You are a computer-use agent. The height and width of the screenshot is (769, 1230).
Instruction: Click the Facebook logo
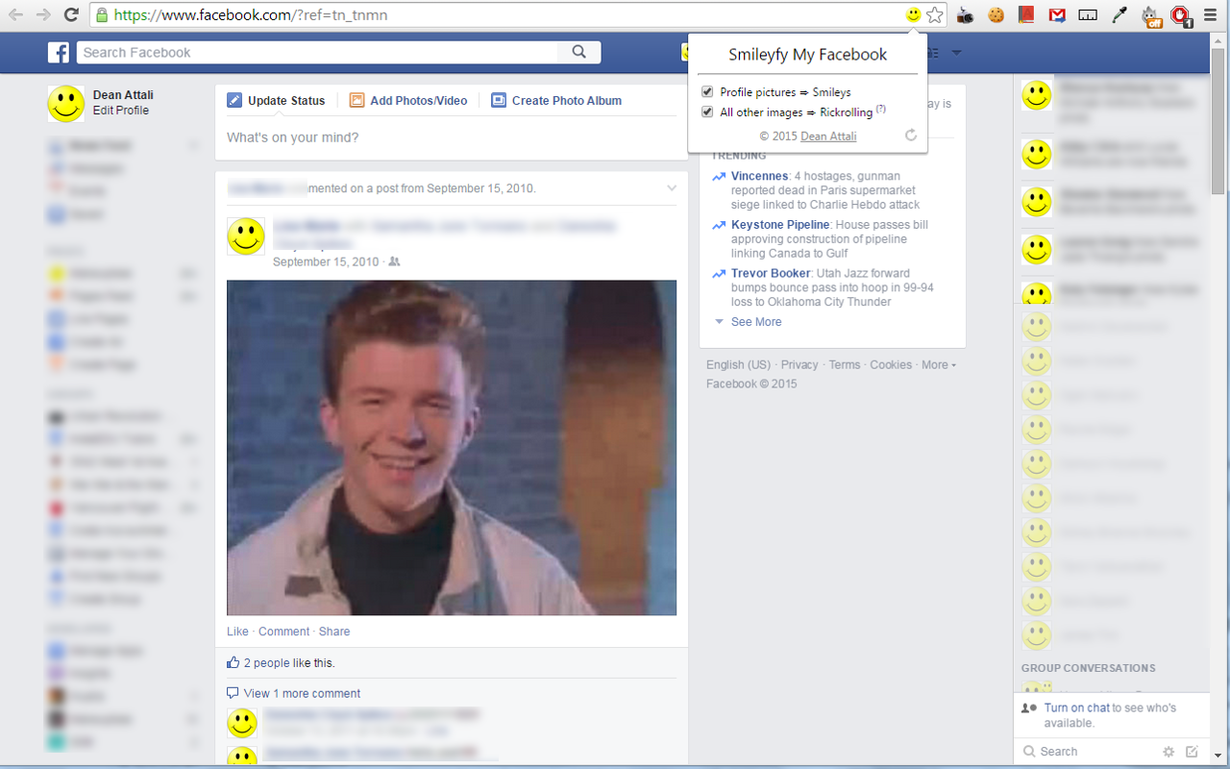(59, 52)
